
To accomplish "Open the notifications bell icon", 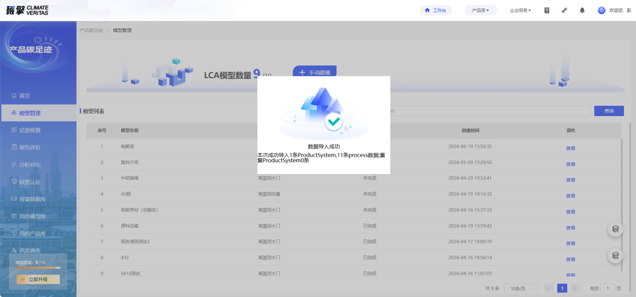I will tap(582, 10).
